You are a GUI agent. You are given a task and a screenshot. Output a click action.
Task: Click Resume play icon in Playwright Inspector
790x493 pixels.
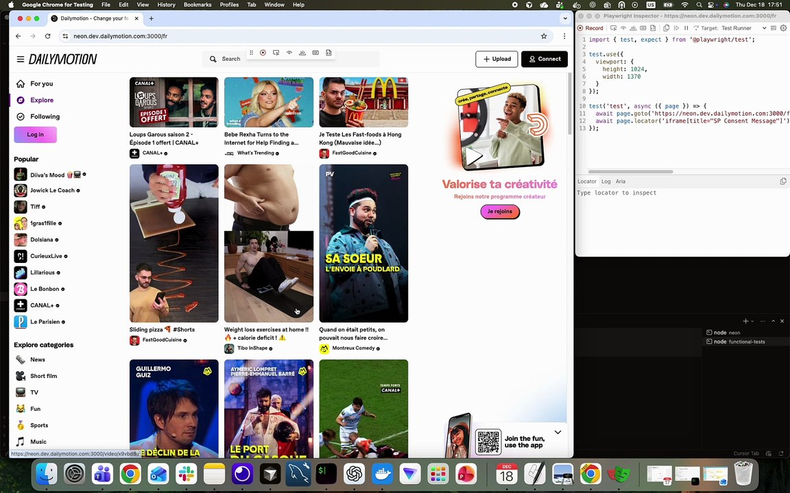(x=676, y=28)
